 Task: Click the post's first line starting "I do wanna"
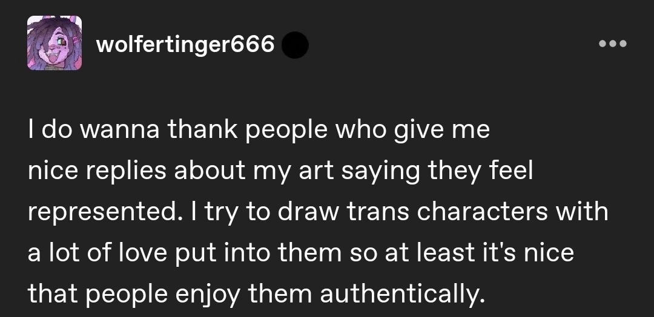(x=258, y=130)
